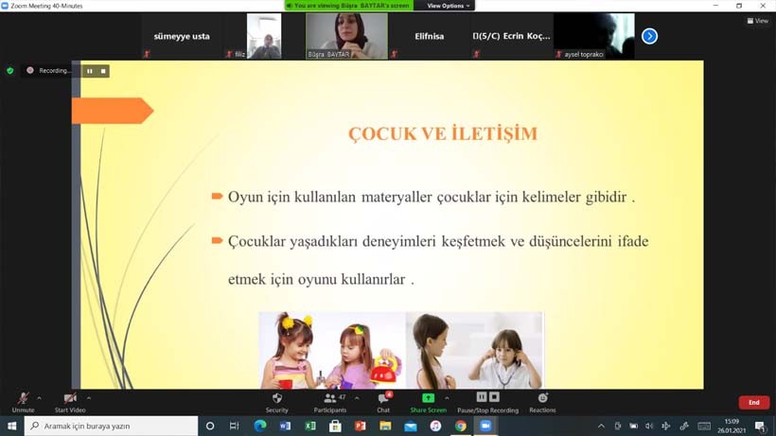Pause recording in the bottom toolbar
Image resolution: width=776 pixels, height=436 pixels.
click(x=482, y=397)
